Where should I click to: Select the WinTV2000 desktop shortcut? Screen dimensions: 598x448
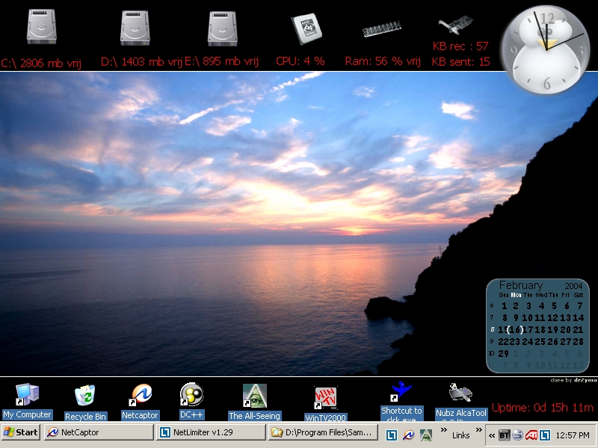pos(325,404)
